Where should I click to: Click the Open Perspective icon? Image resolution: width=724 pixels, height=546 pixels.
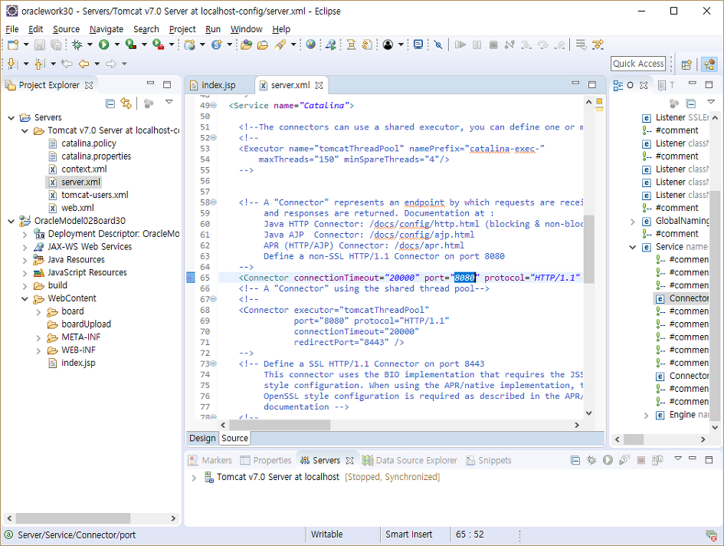tap(686, 64)
